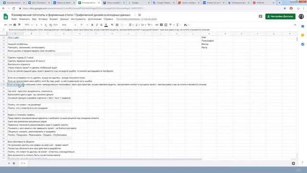Click the decrease decimal places icon

[x=46, y=25]
